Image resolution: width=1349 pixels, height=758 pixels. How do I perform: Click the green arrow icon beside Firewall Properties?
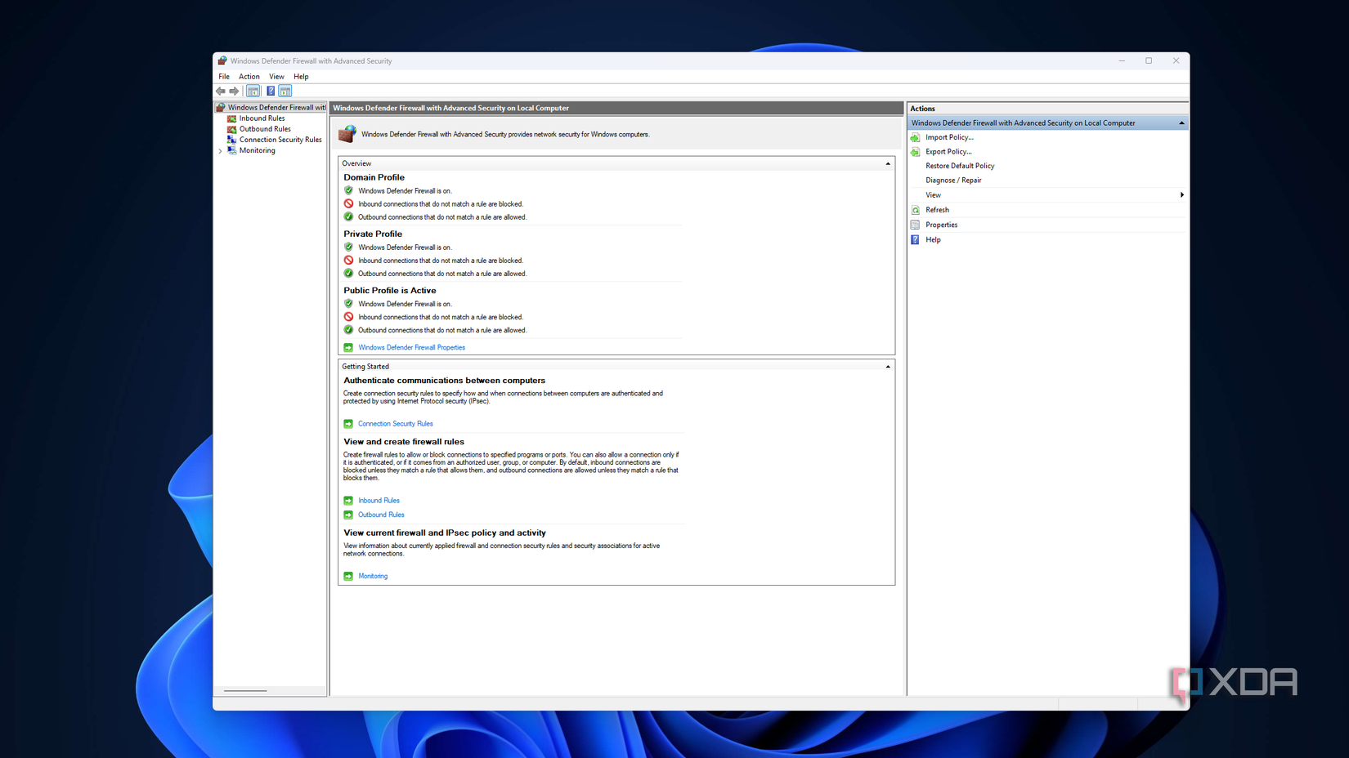pyautogui.click(x=348, y=348)
